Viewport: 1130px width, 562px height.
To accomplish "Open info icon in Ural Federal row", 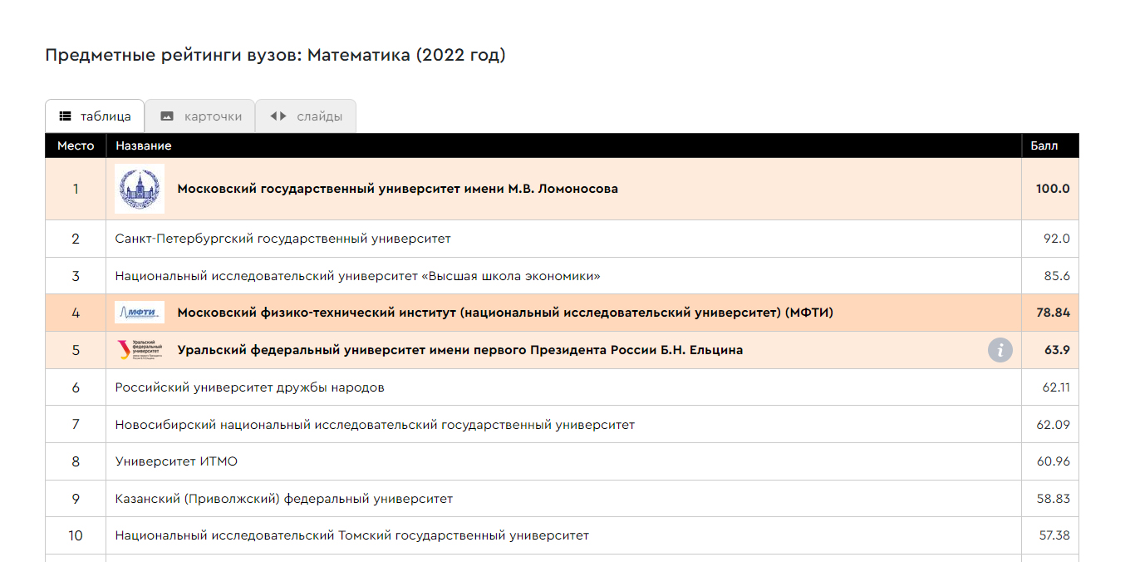I will [x=1000, y=350].
